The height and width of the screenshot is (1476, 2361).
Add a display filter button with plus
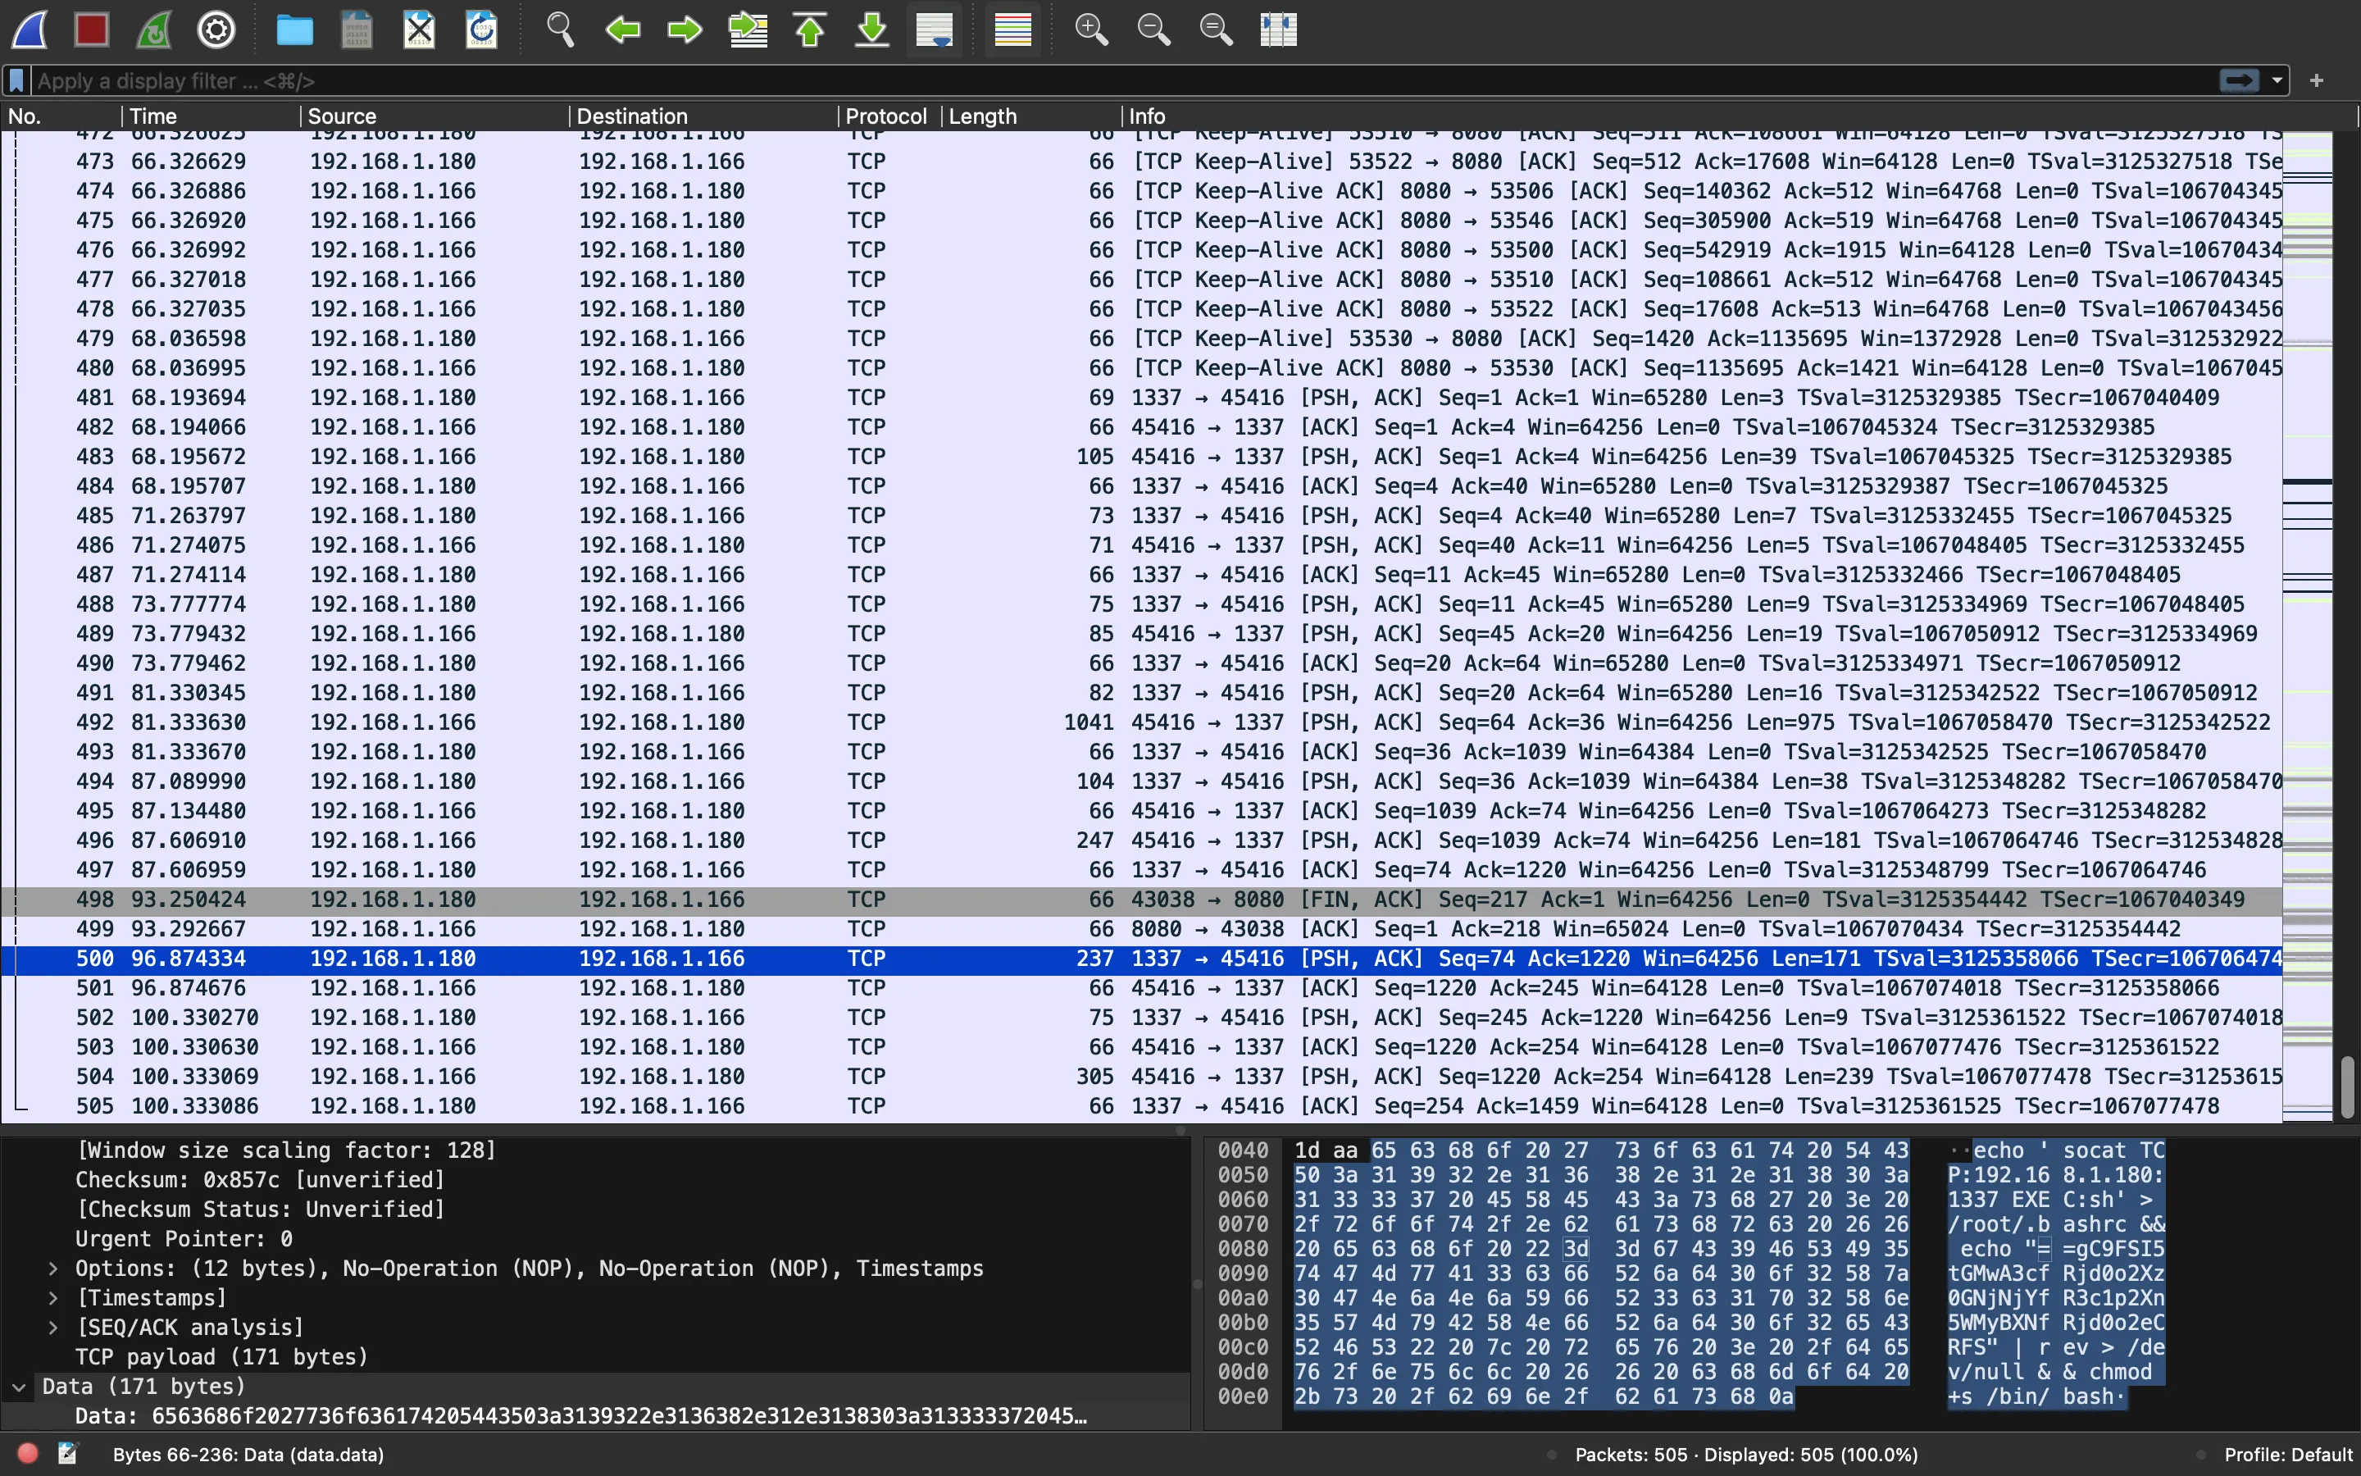[2317, 80]
